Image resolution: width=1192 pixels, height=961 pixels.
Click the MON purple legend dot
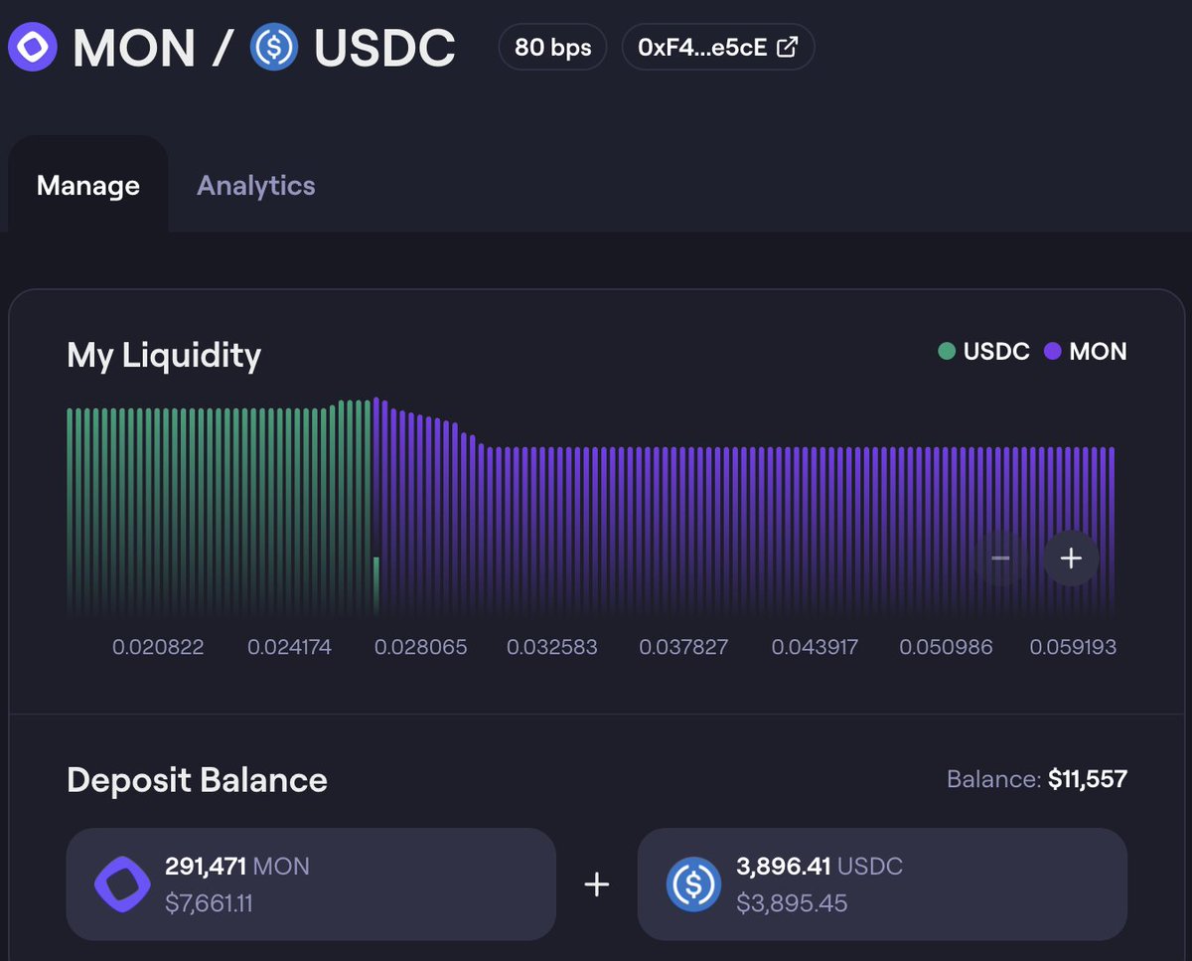[x=1053, y=351]
